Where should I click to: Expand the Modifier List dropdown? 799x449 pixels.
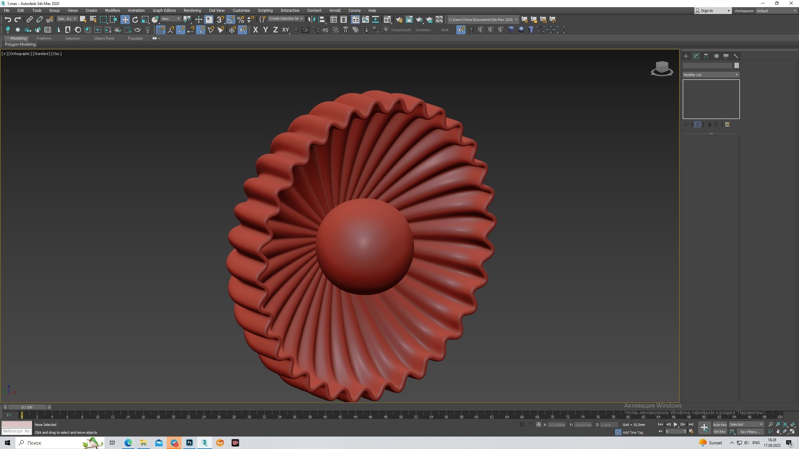coord(711,75)
